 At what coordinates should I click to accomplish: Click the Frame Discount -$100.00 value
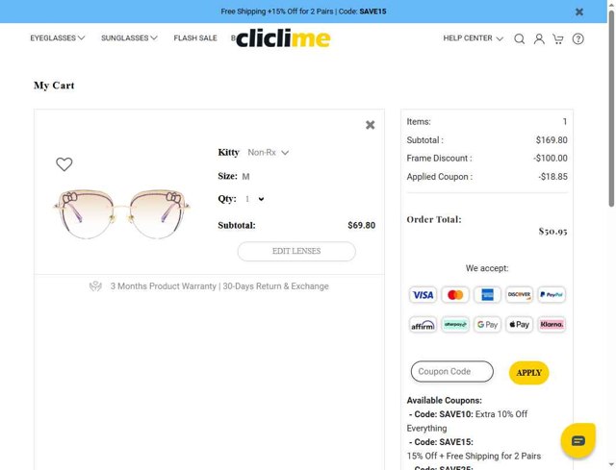pos(551,158)
